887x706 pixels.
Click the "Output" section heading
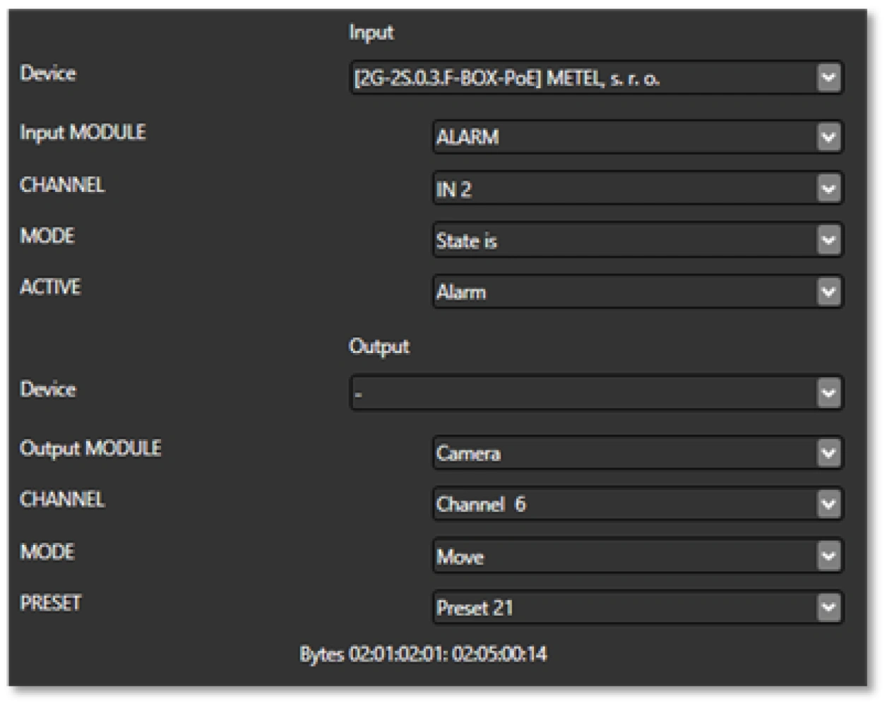[379, 347]
